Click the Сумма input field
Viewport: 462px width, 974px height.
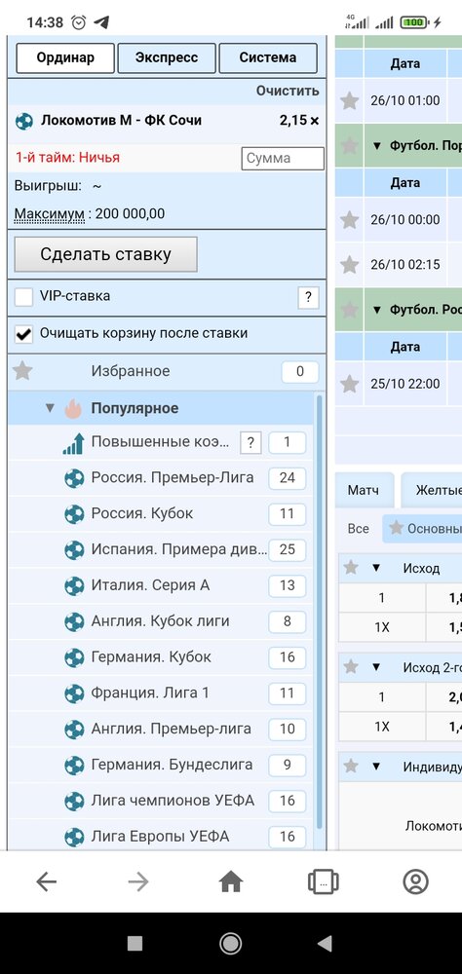(283, 159)
